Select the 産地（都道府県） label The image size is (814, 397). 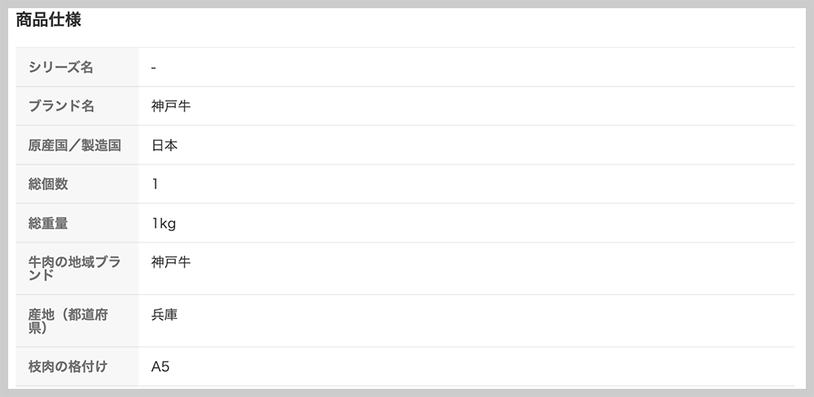pos(68,321)
